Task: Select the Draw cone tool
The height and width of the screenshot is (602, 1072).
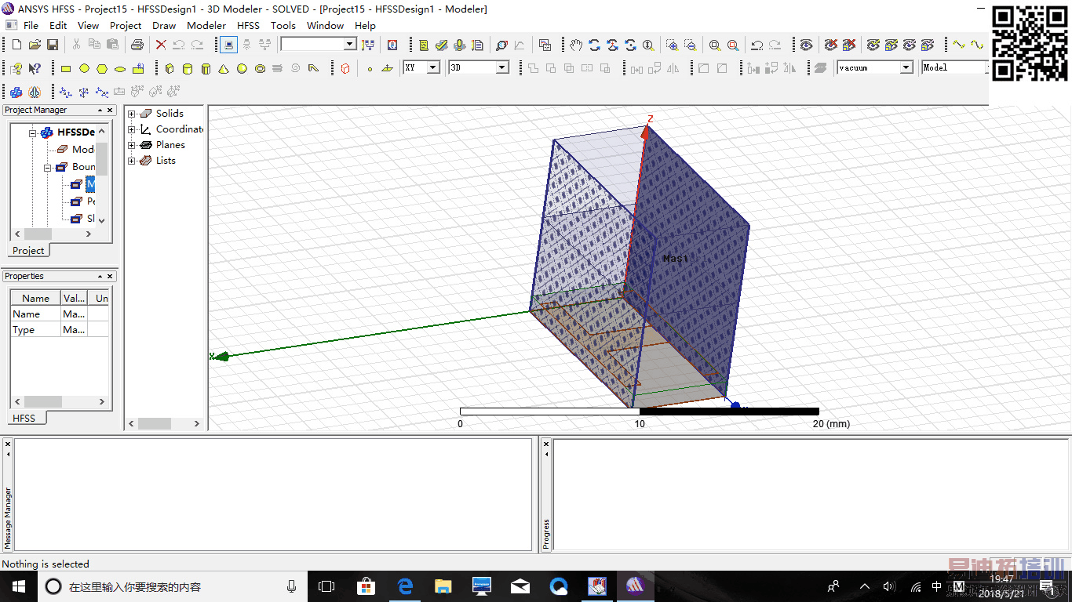Action: tap(224, 69)
